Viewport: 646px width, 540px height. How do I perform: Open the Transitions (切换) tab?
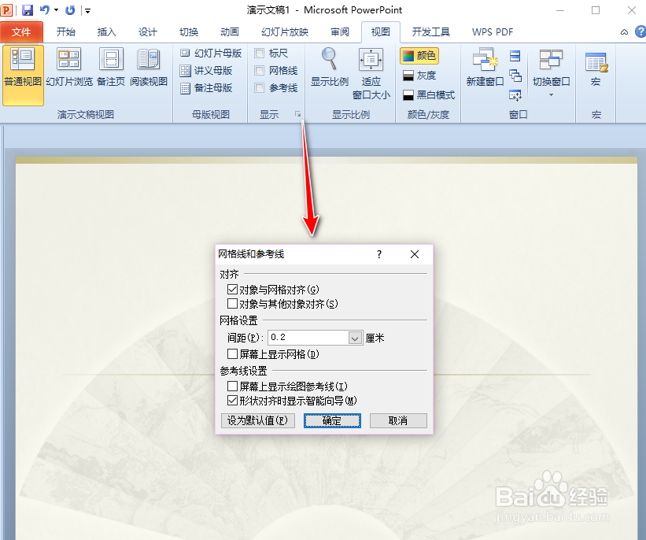pos(189,32)
